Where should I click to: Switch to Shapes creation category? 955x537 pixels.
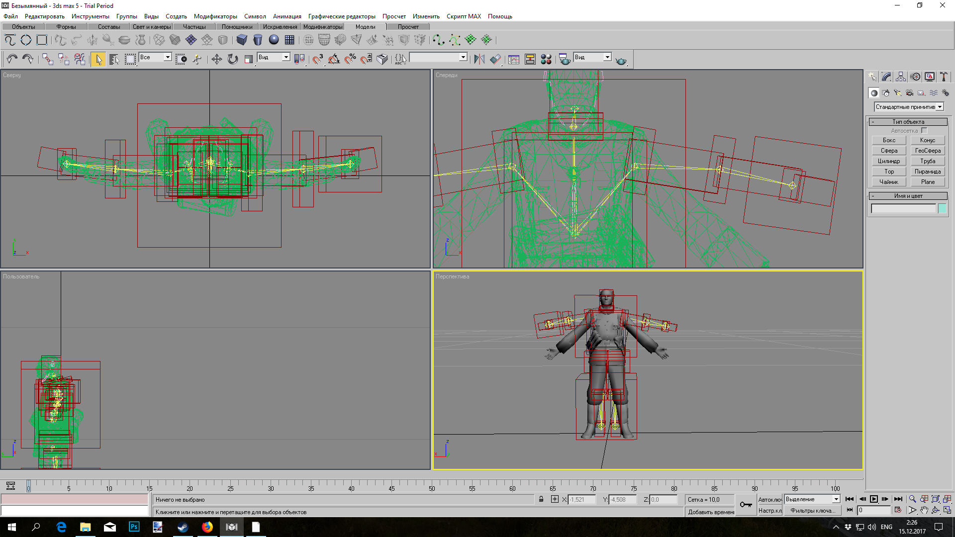886,93
